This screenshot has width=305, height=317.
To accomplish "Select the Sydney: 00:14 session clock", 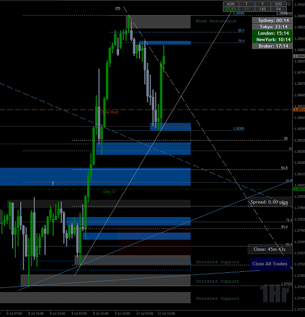I will click(272, 20).
